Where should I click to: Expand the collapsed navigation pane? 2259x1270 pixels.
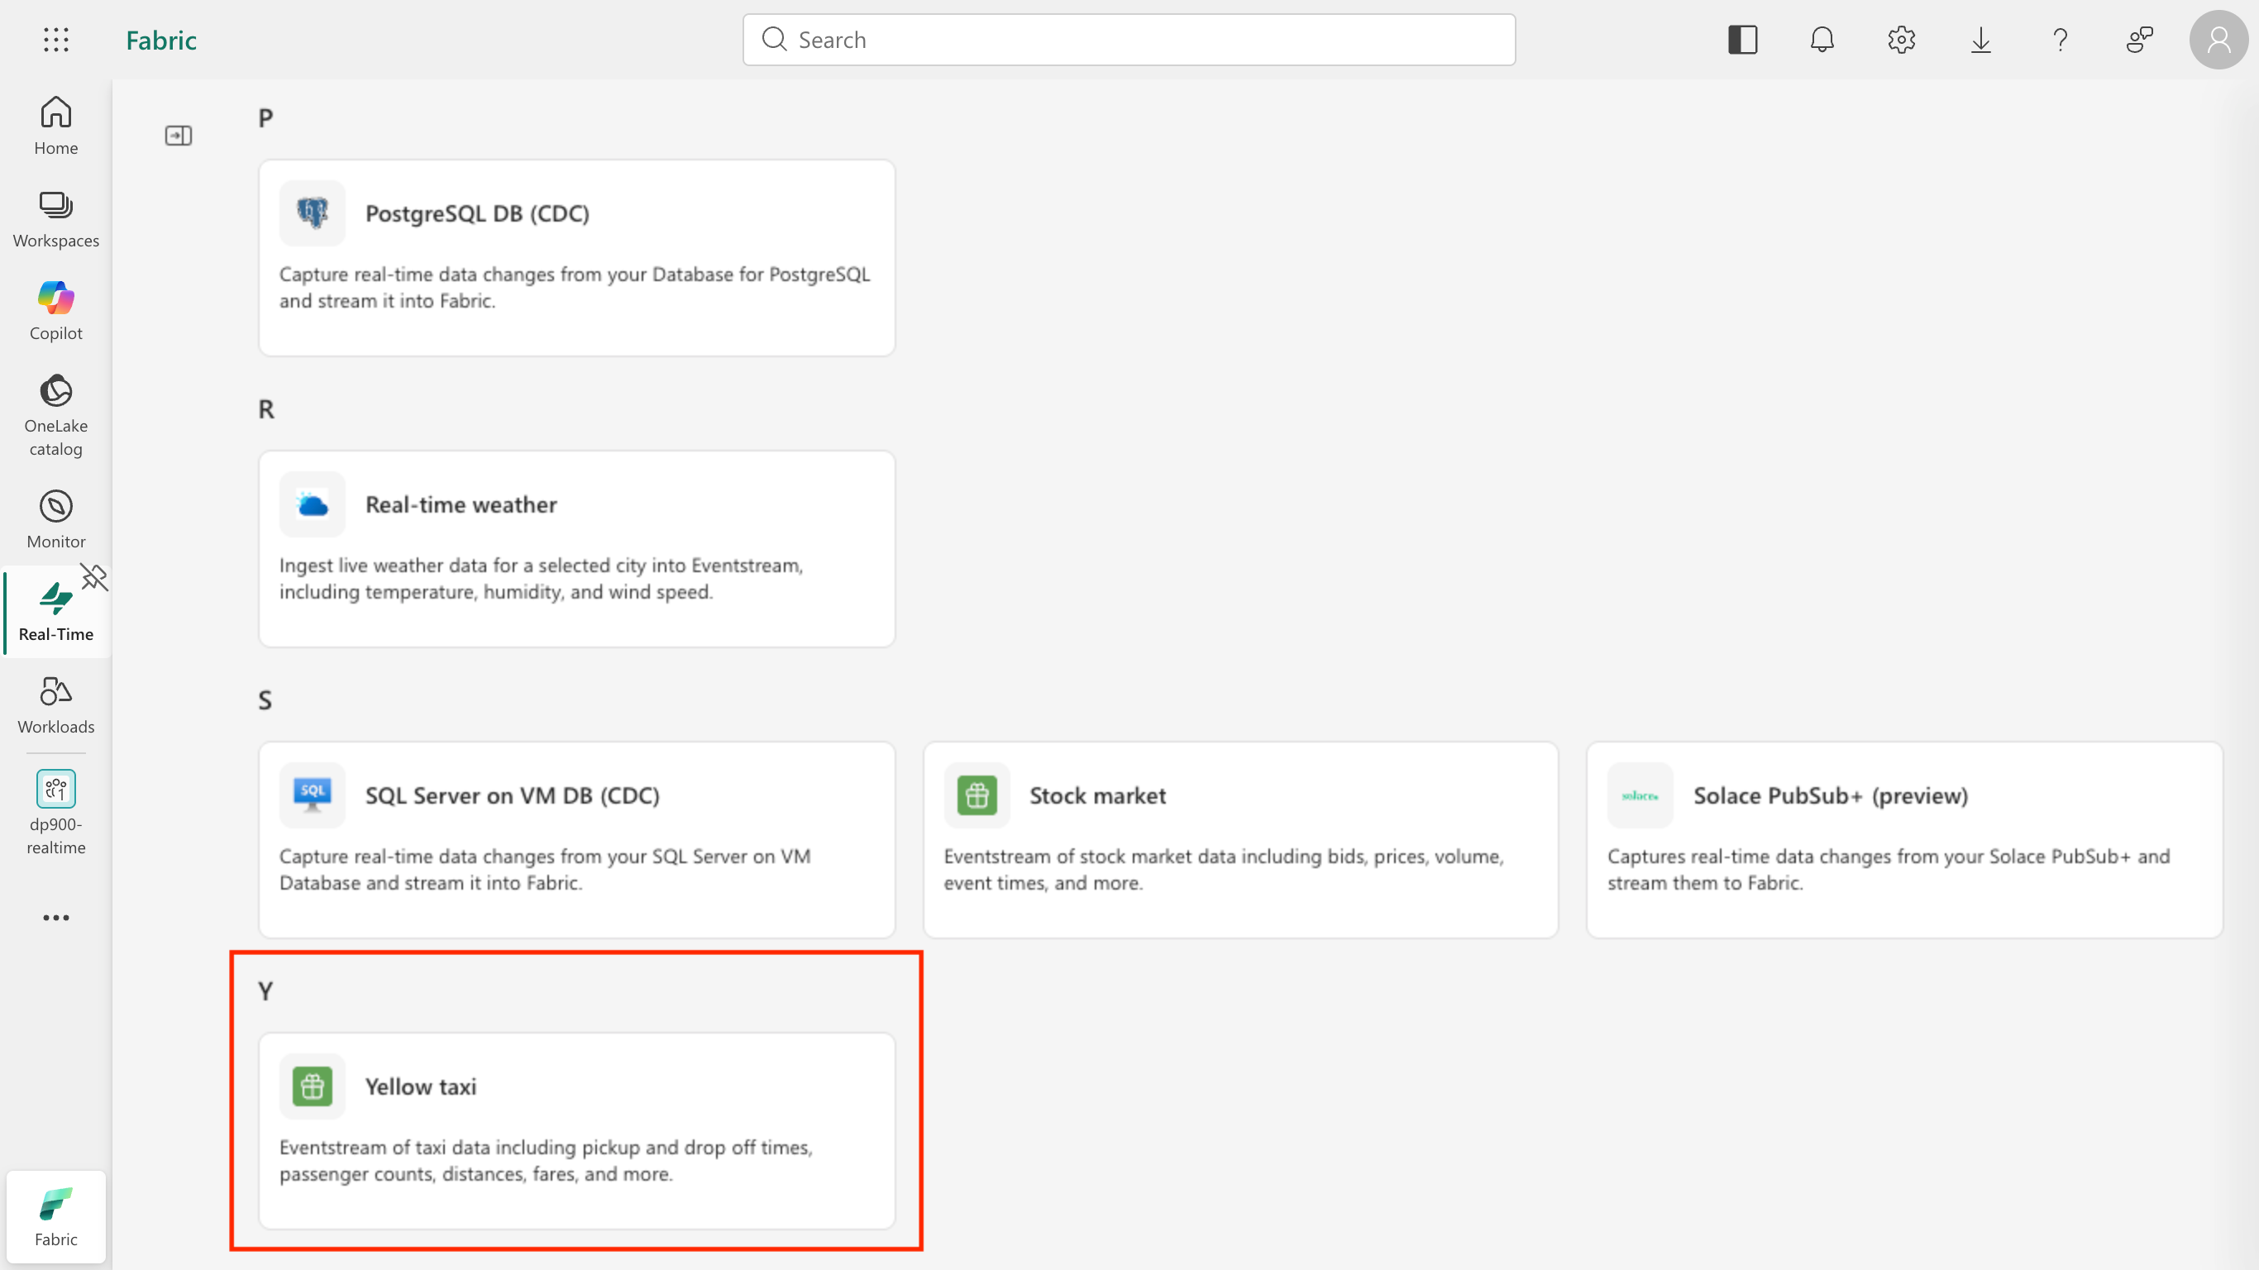(178, 135)
